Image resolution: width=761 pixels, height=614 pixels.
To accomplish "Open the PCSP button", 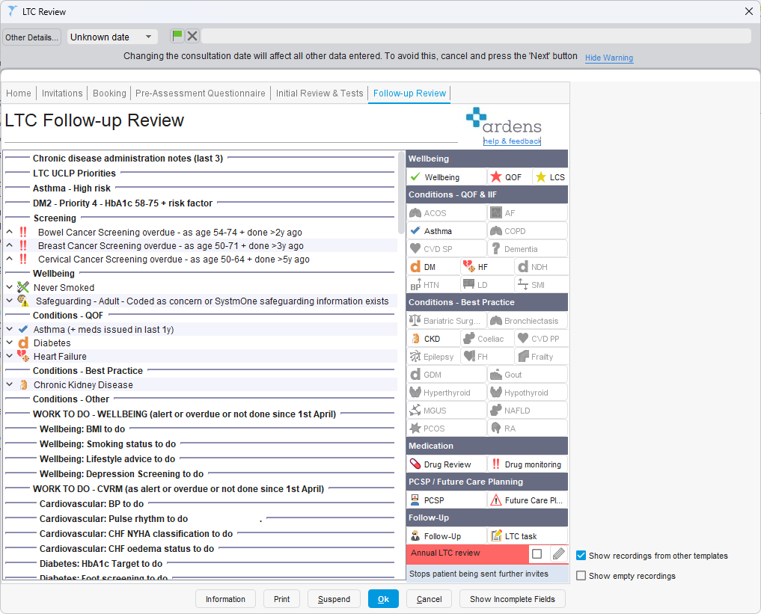I will tap(447, 500).
